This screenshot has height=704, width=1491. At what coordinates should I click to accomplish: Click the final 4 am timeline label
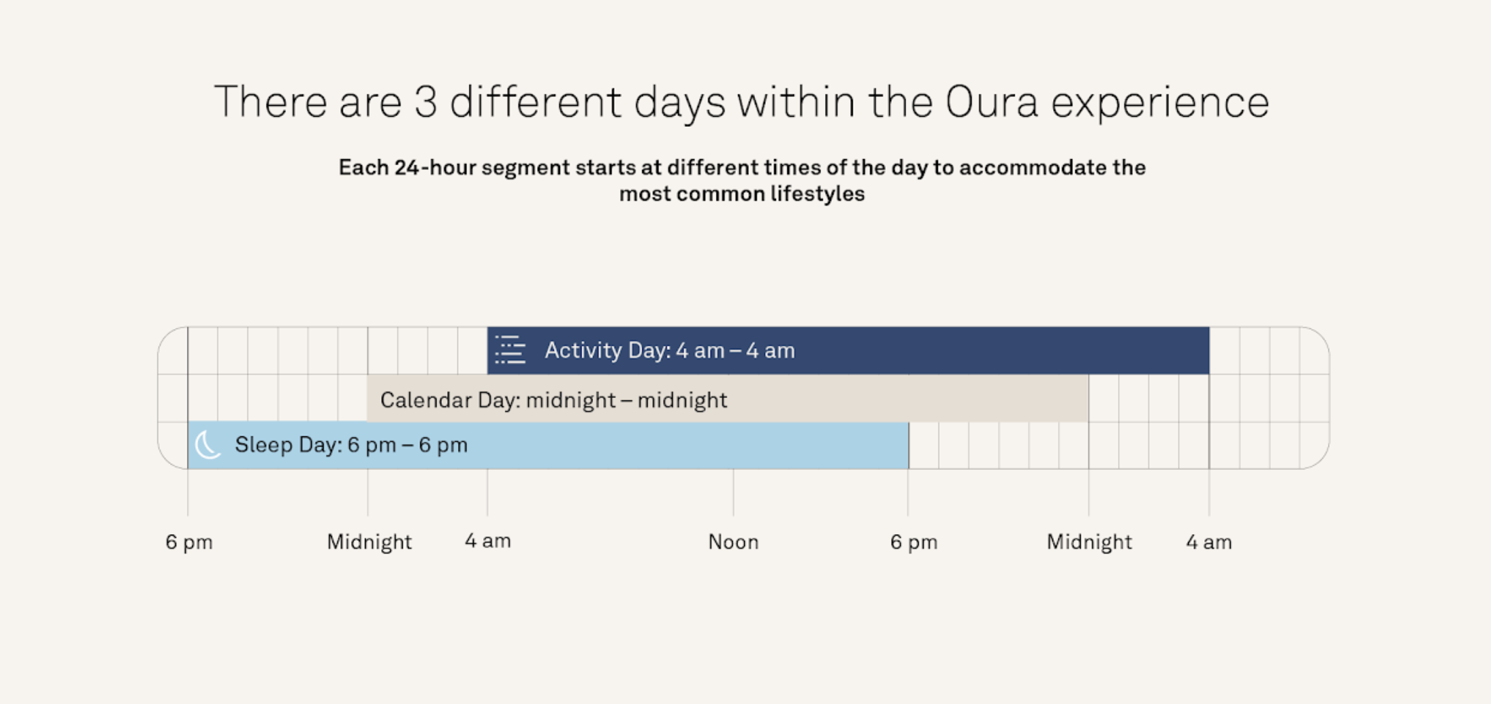click(x=1209, y=542)
